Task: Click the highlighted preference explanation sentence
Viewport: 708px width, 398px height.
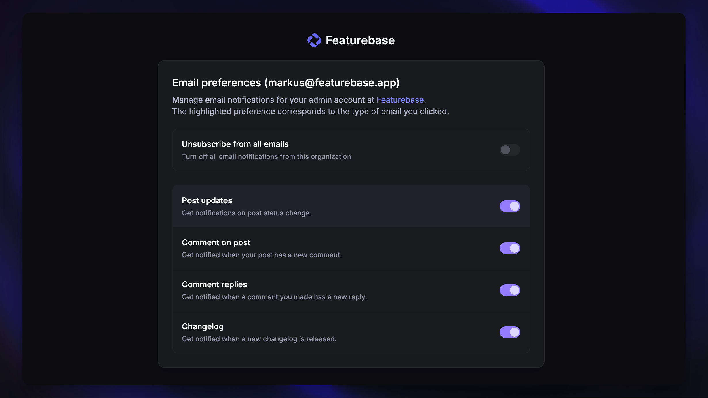Action: tap(310, 111)
